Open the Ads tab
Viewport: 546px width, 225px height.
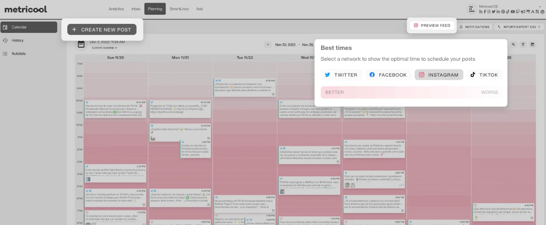coord(200,9)
